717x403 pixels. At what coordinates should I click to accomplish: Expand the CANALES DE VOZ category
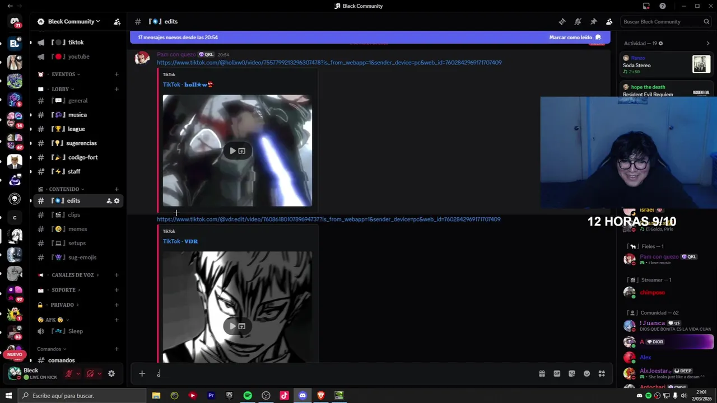pyautogui.click(x=73, y=275)
